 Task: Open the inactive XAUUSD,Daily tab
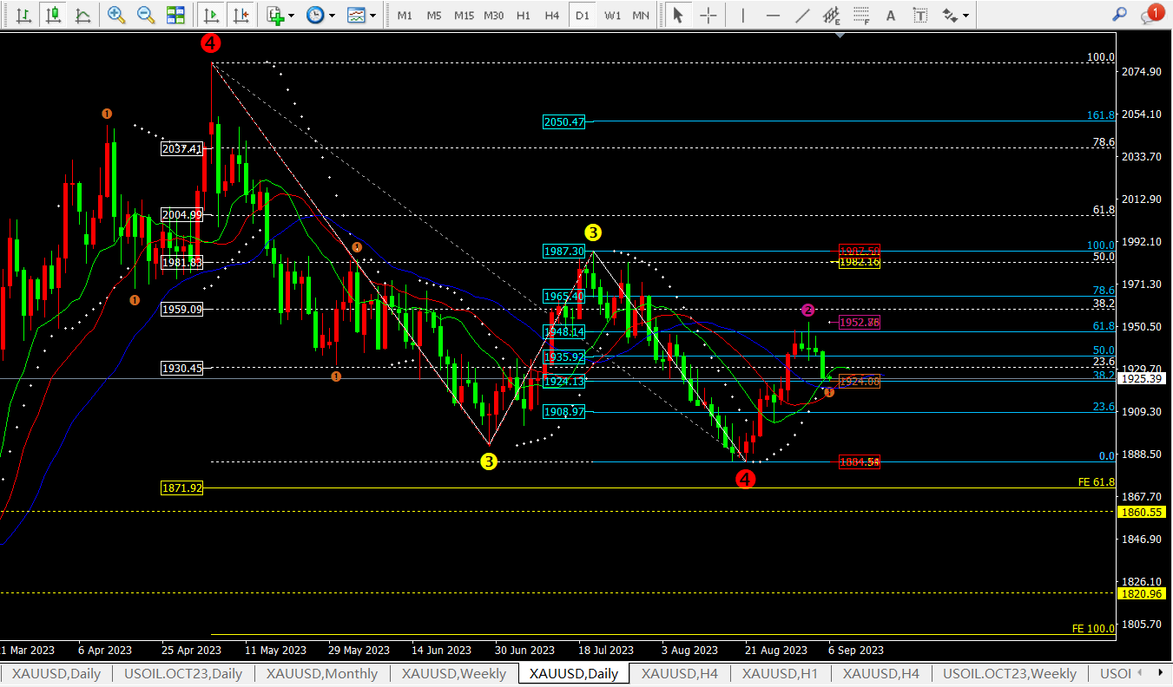pos(56,674)
